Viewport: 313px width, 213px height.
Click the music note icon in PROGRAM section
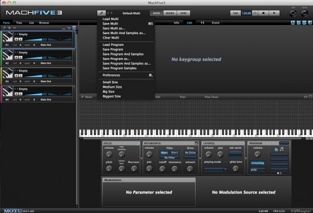click(x=282, y=149)
